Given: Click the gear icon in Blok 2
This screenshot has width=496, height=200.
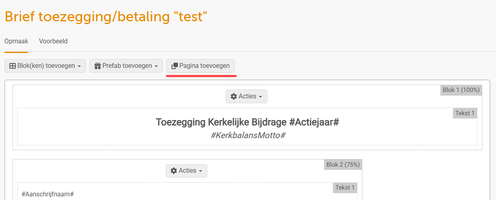Looking at the screenshot, I should (174, 171).
